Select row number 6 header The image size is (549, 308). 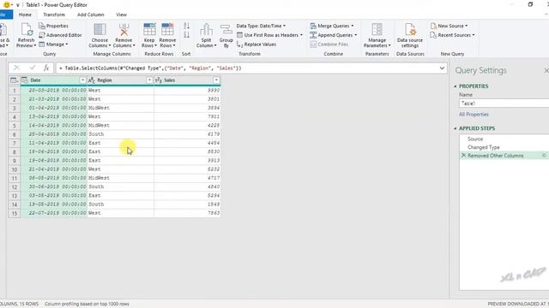pos(15,134)
